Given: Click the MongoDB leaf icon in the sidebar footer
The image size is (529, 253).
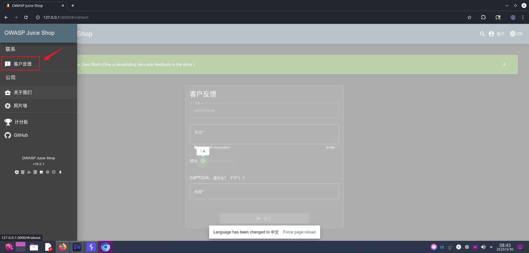Looking at the screenshot, I should coord(60,172).
